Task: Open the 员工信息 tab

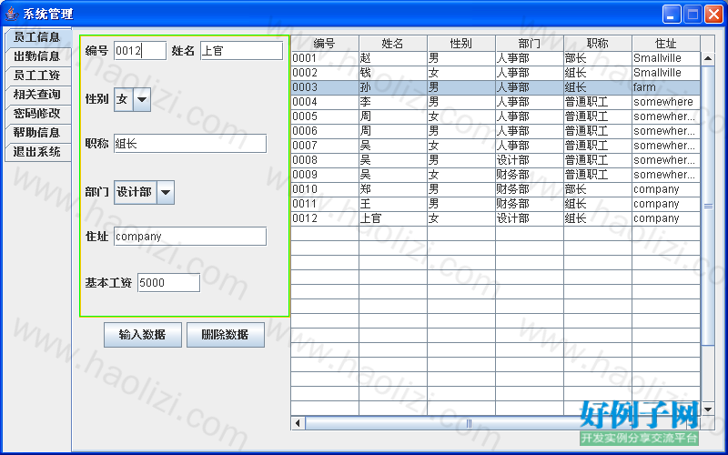Action: 37,37
